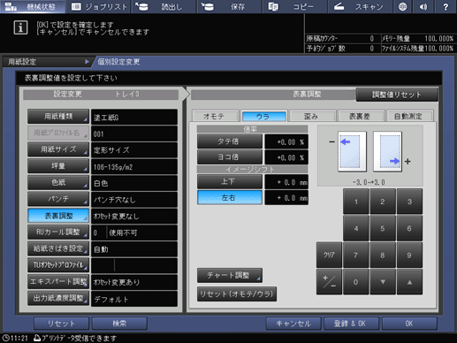Open the speaker volume icon

point(423,6)
